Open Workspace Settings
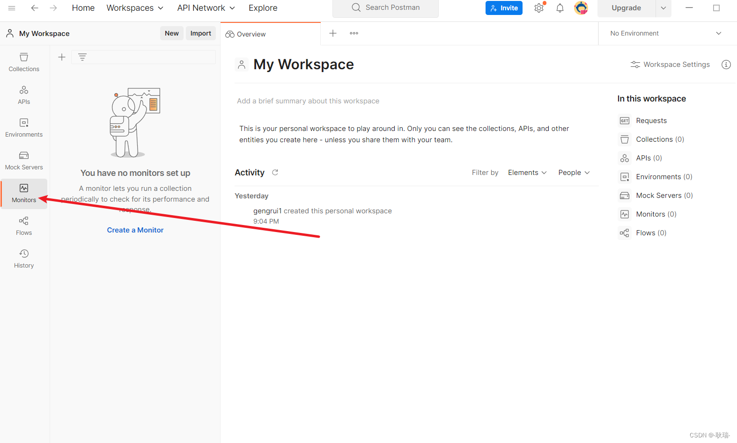 (x=670, y=65)
